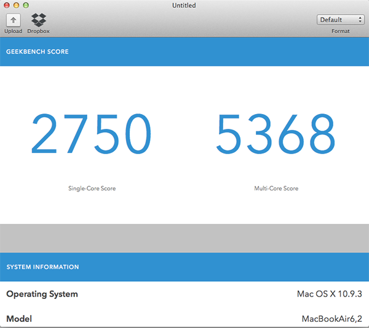Select the Operating System row label
The height and width of the screenshot is (328, 369).
pyautogui.click(x=42, y=294)
